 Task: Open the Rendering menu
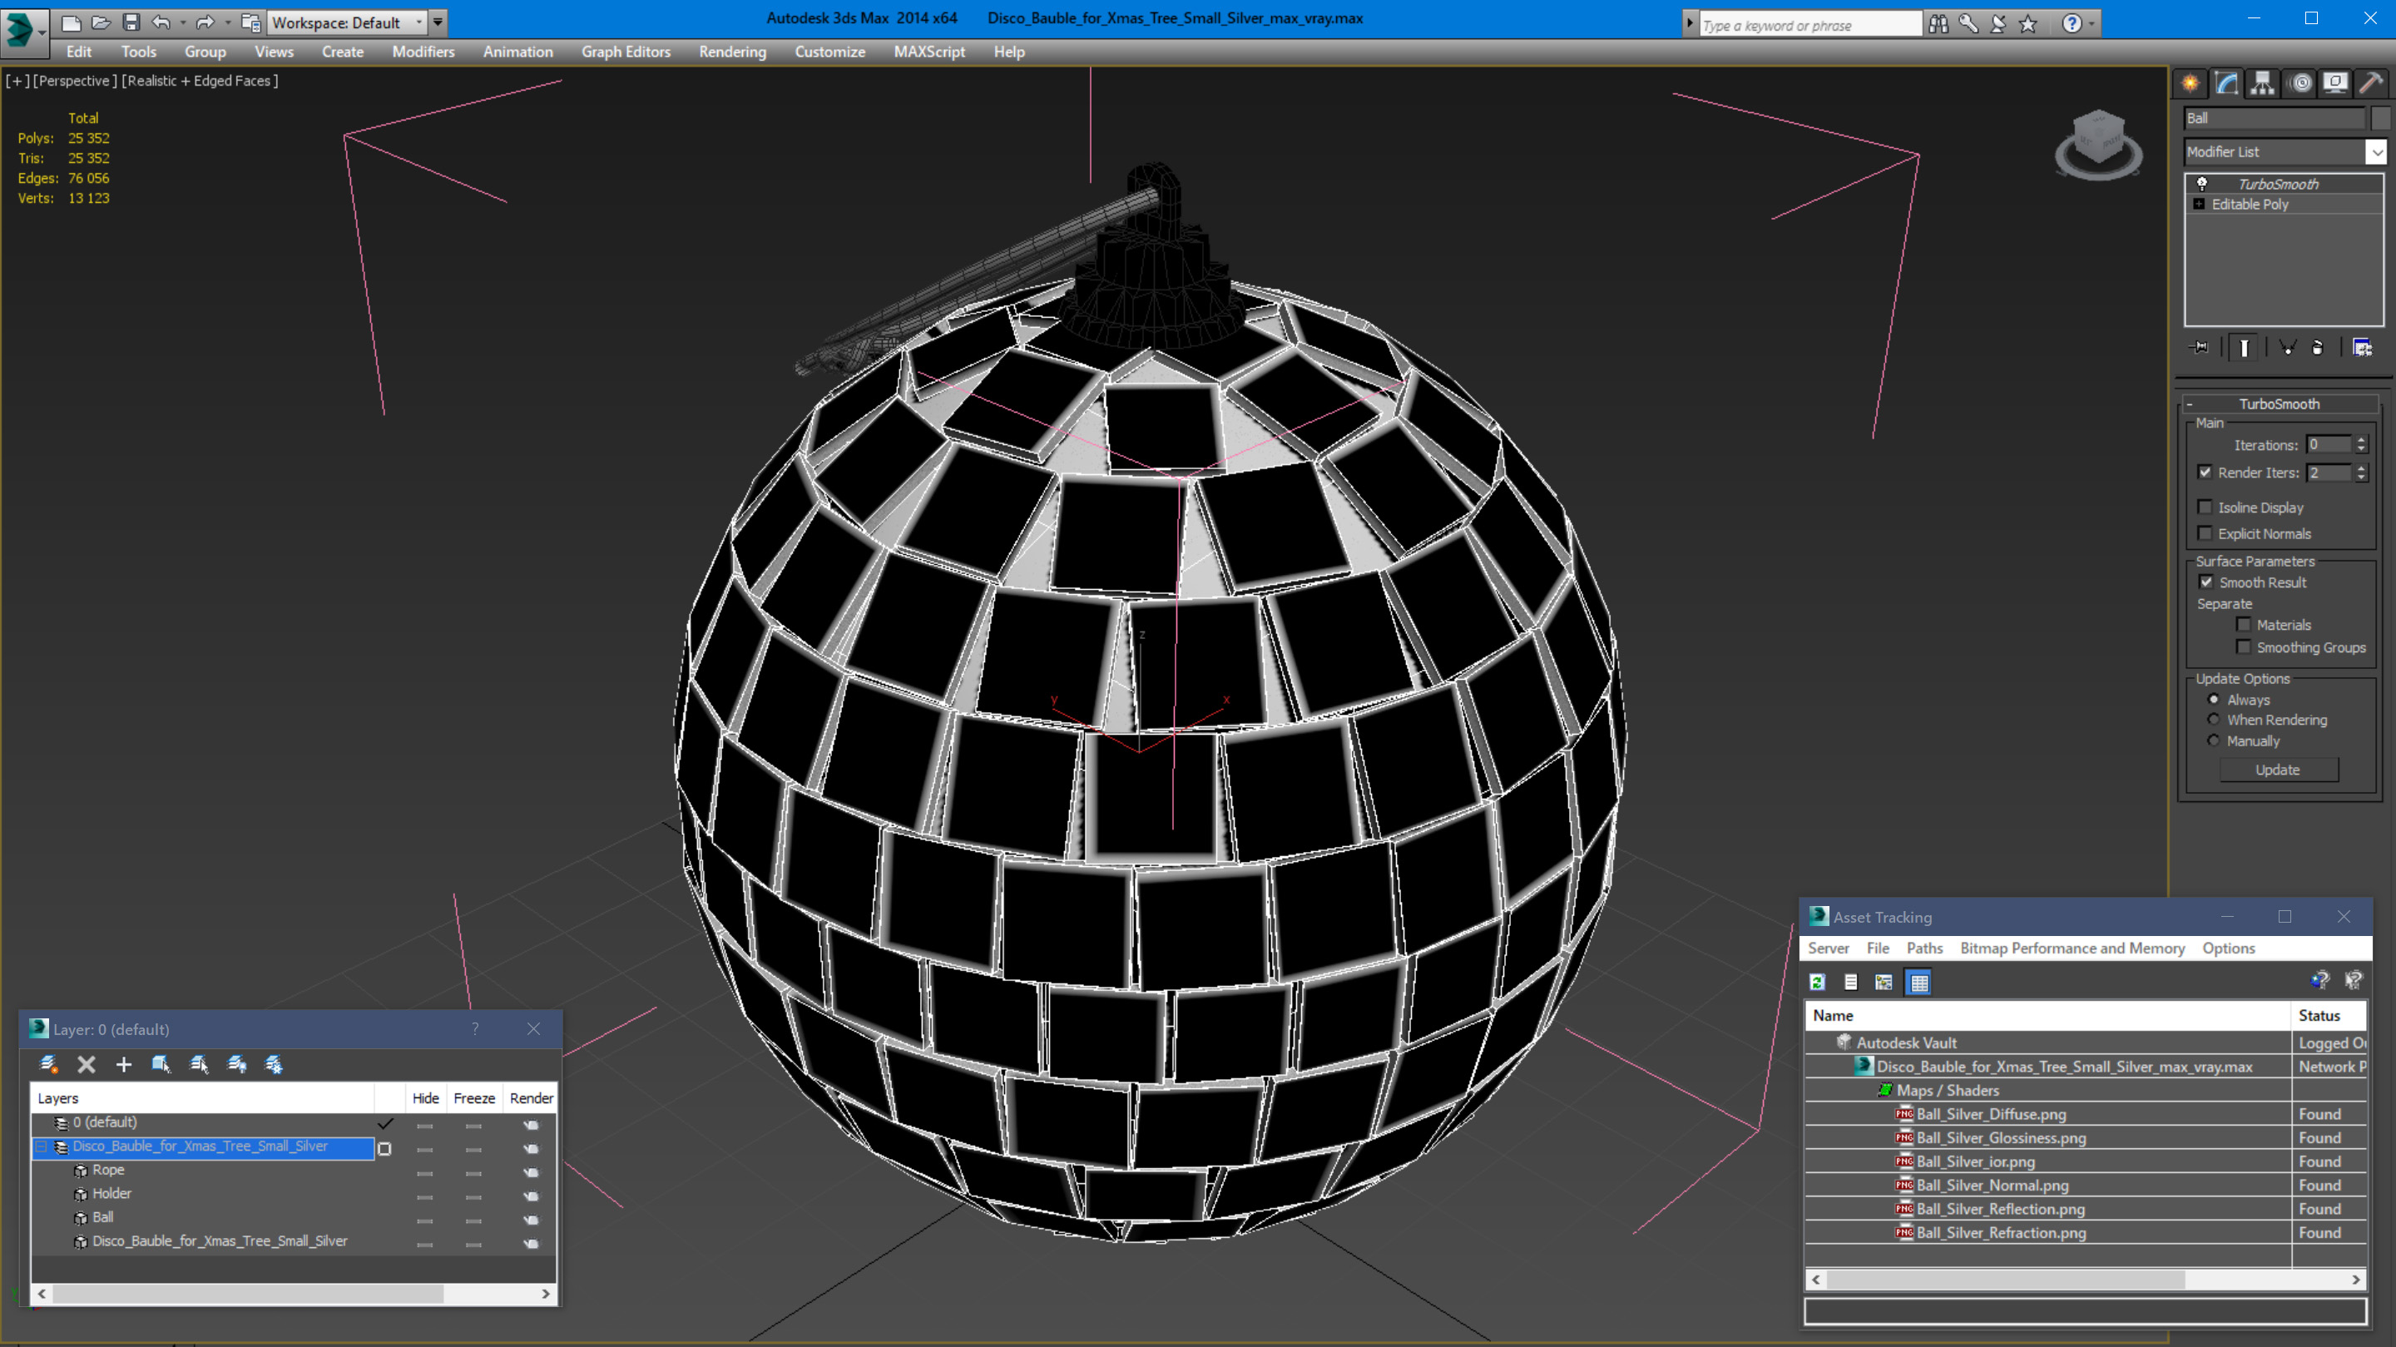(x=733, y=52)
